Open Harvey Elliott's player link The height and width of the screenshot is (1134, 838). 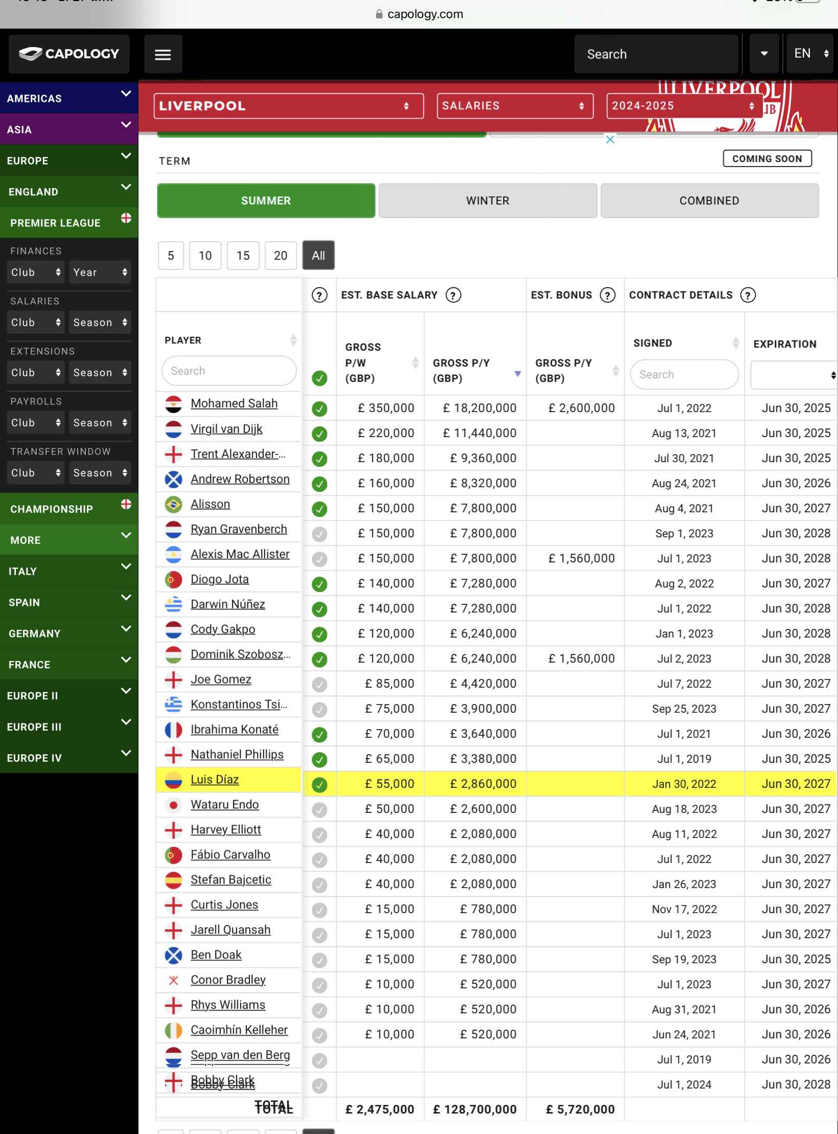click(226, 830)
